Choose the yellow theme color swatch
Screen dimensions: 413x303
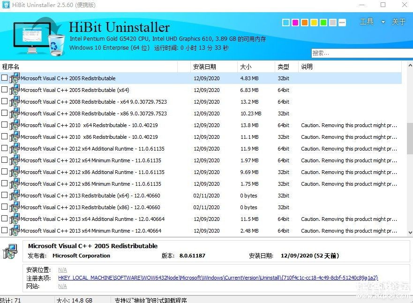point(314,23)
